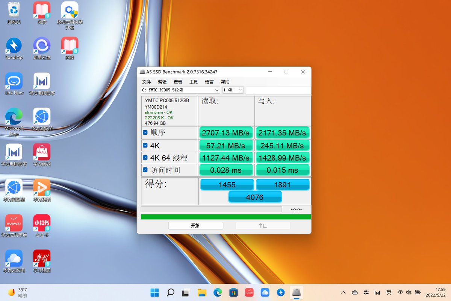Screen dimensions: 451x301
Task: Click the 开始 start benchmark button
Action: tap(195, 226)
